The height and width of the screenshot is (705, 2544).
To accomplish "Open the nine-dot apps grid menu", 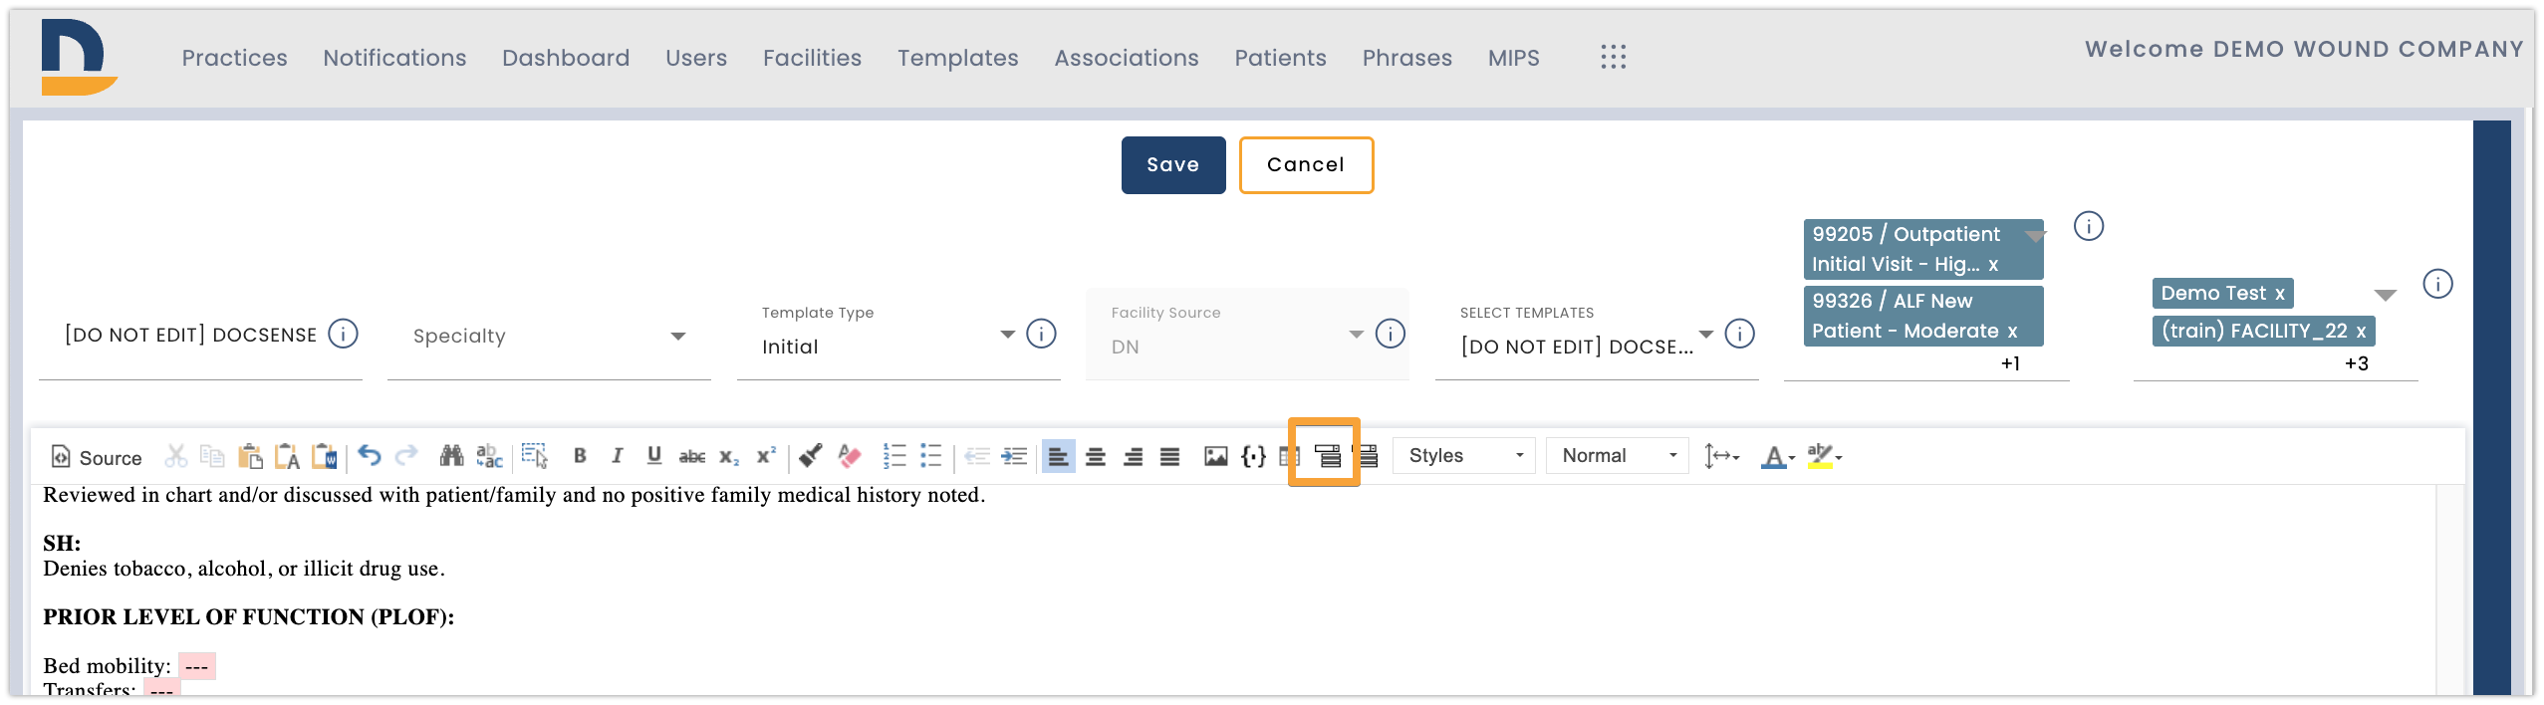I will [1613, 57].
